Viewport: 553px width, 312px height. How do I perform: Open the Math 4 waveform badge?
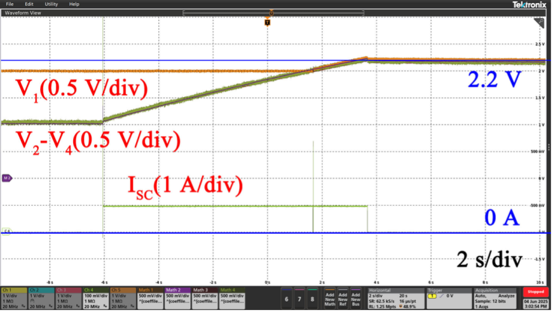pos(232,298)
